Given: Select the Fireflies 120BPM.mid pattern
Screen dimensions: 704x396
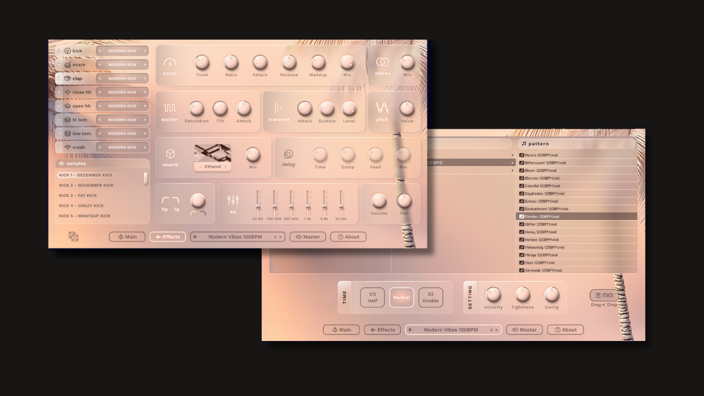Looking at the screenshot, I should coord(576,217).
